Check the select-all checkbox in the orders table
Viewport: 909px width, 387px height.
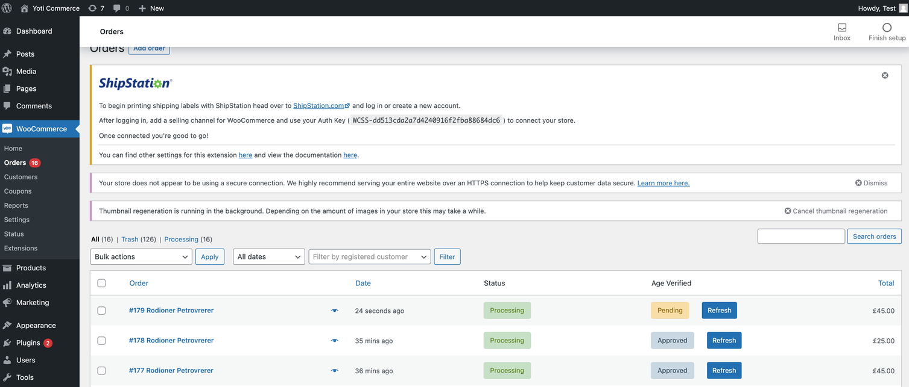(x=101, y=283)
